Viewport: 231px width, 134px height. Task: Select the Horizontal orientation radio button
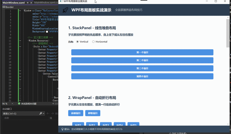pos(93,42)
